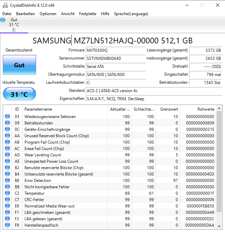Open the Festplatte menu

coord(88,14)
